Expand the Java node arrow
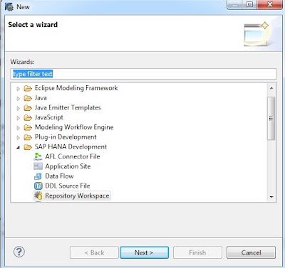 pyautogui.click(x=18, y=98)
